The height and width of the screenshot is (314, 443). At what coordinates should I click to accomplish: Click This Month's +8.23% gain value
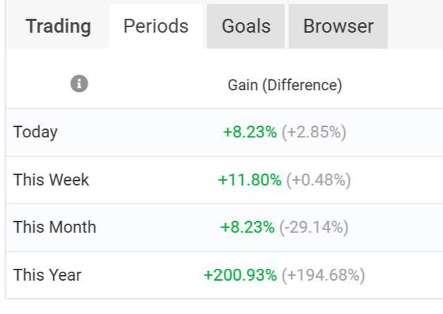[x=247, y=227]
